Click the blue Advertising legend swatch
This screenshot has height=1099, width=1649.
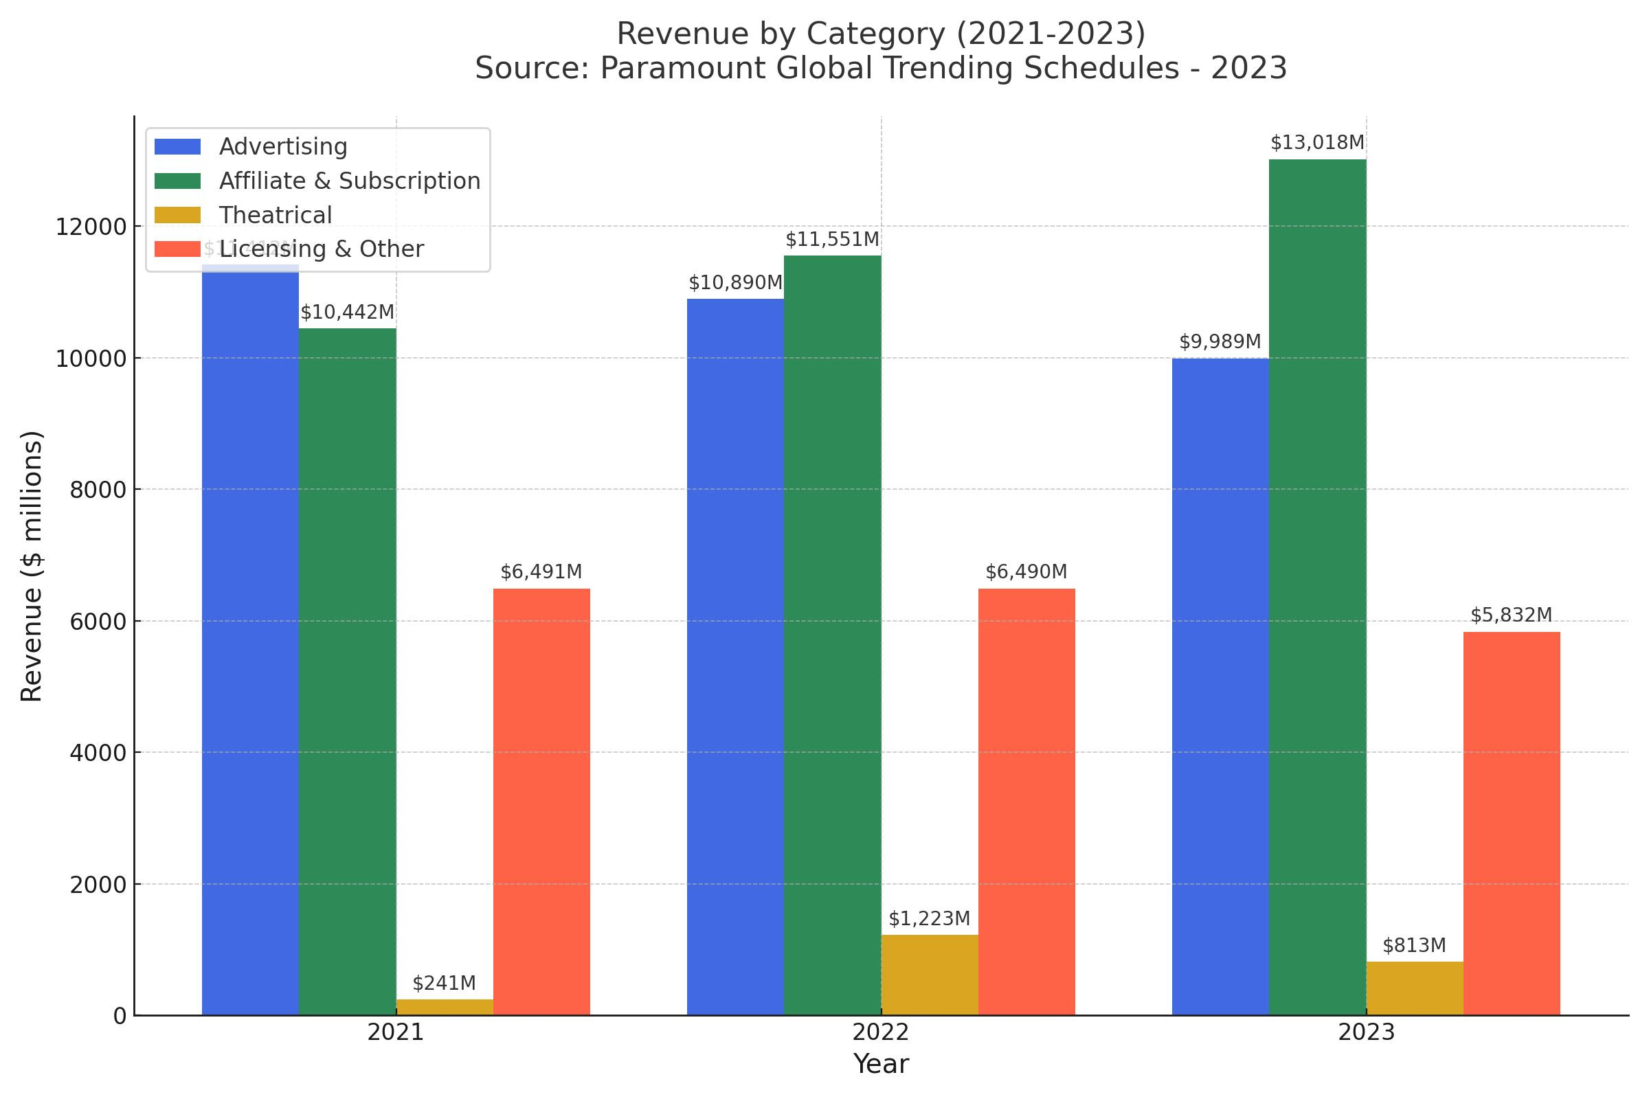pos(177,146)
